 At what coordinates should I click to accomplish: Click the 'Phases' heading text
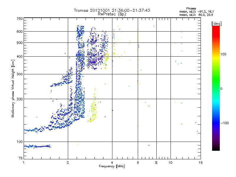[x=191, y=9]
